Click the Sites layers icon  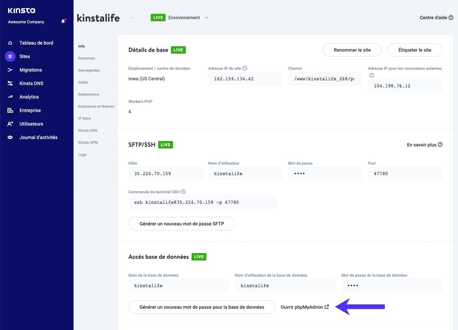coord(10,56)
